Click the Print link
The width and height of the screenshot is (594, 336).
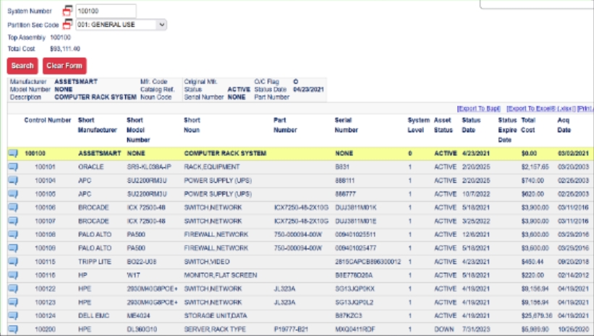pos(585,108)
